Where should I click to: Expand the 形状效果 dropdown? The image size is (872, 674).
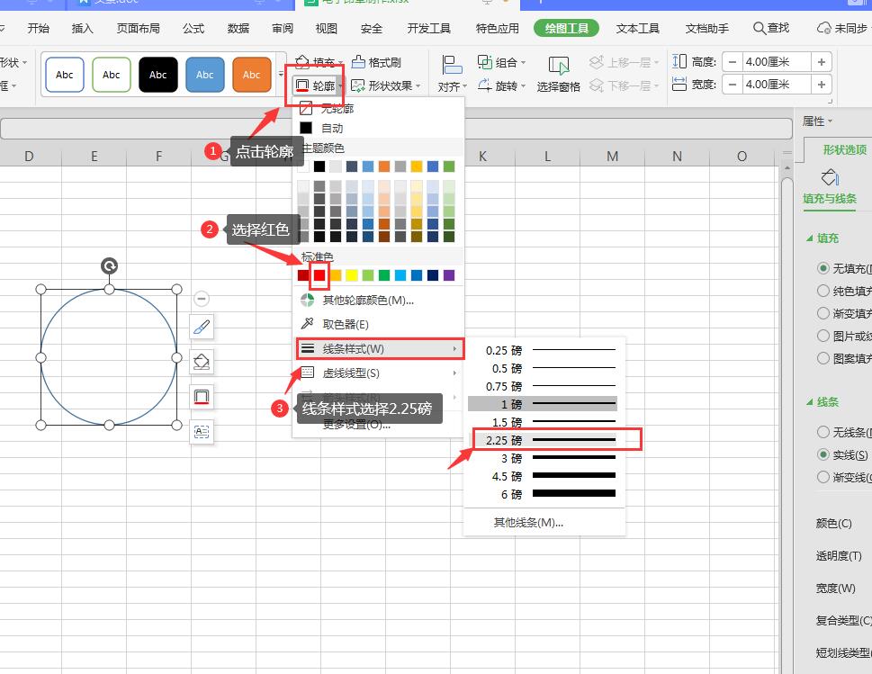coord(387,86)
